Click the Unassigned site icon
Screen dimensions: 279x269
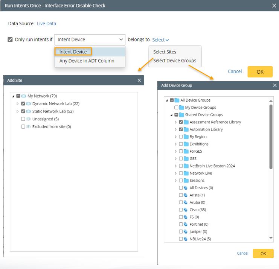click(29, 119)
